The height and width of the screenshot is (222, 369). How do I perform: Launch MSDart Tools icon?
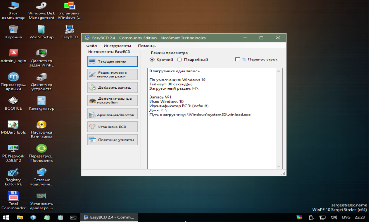click(13, 127)
